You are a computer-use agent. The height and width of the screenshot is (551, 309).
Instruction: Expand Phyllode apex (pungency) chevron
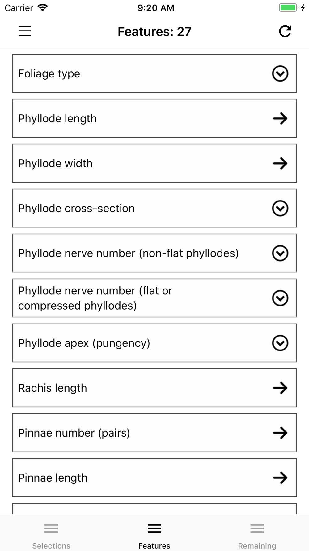click(280, 343)
